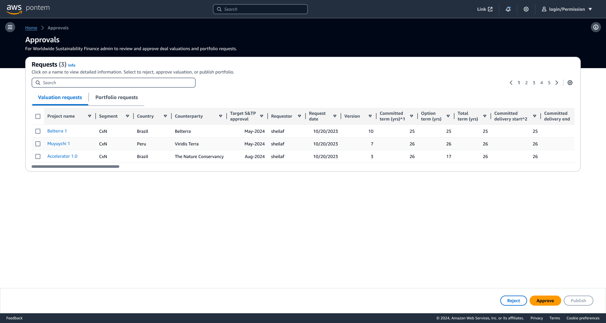Click The Nature Conservancy counterparty cell

click(x=199, y=156)
